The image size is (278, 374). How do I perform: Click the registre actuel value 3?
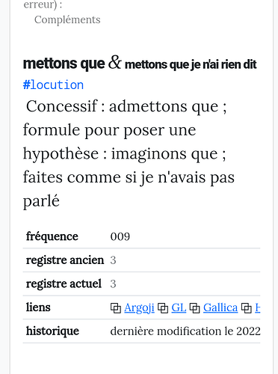pos(113,284)
